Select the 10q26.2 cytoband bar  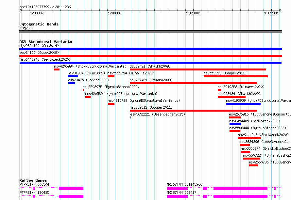150,32
